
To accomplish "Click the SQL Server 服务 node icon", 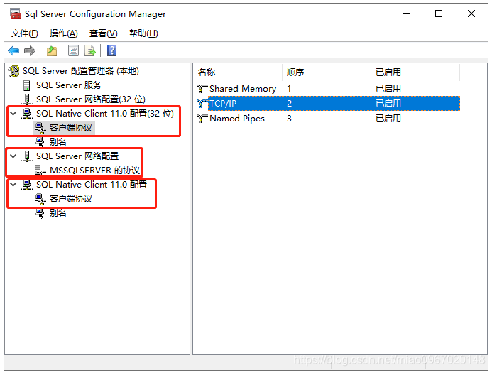I will [x=27, y=85].
